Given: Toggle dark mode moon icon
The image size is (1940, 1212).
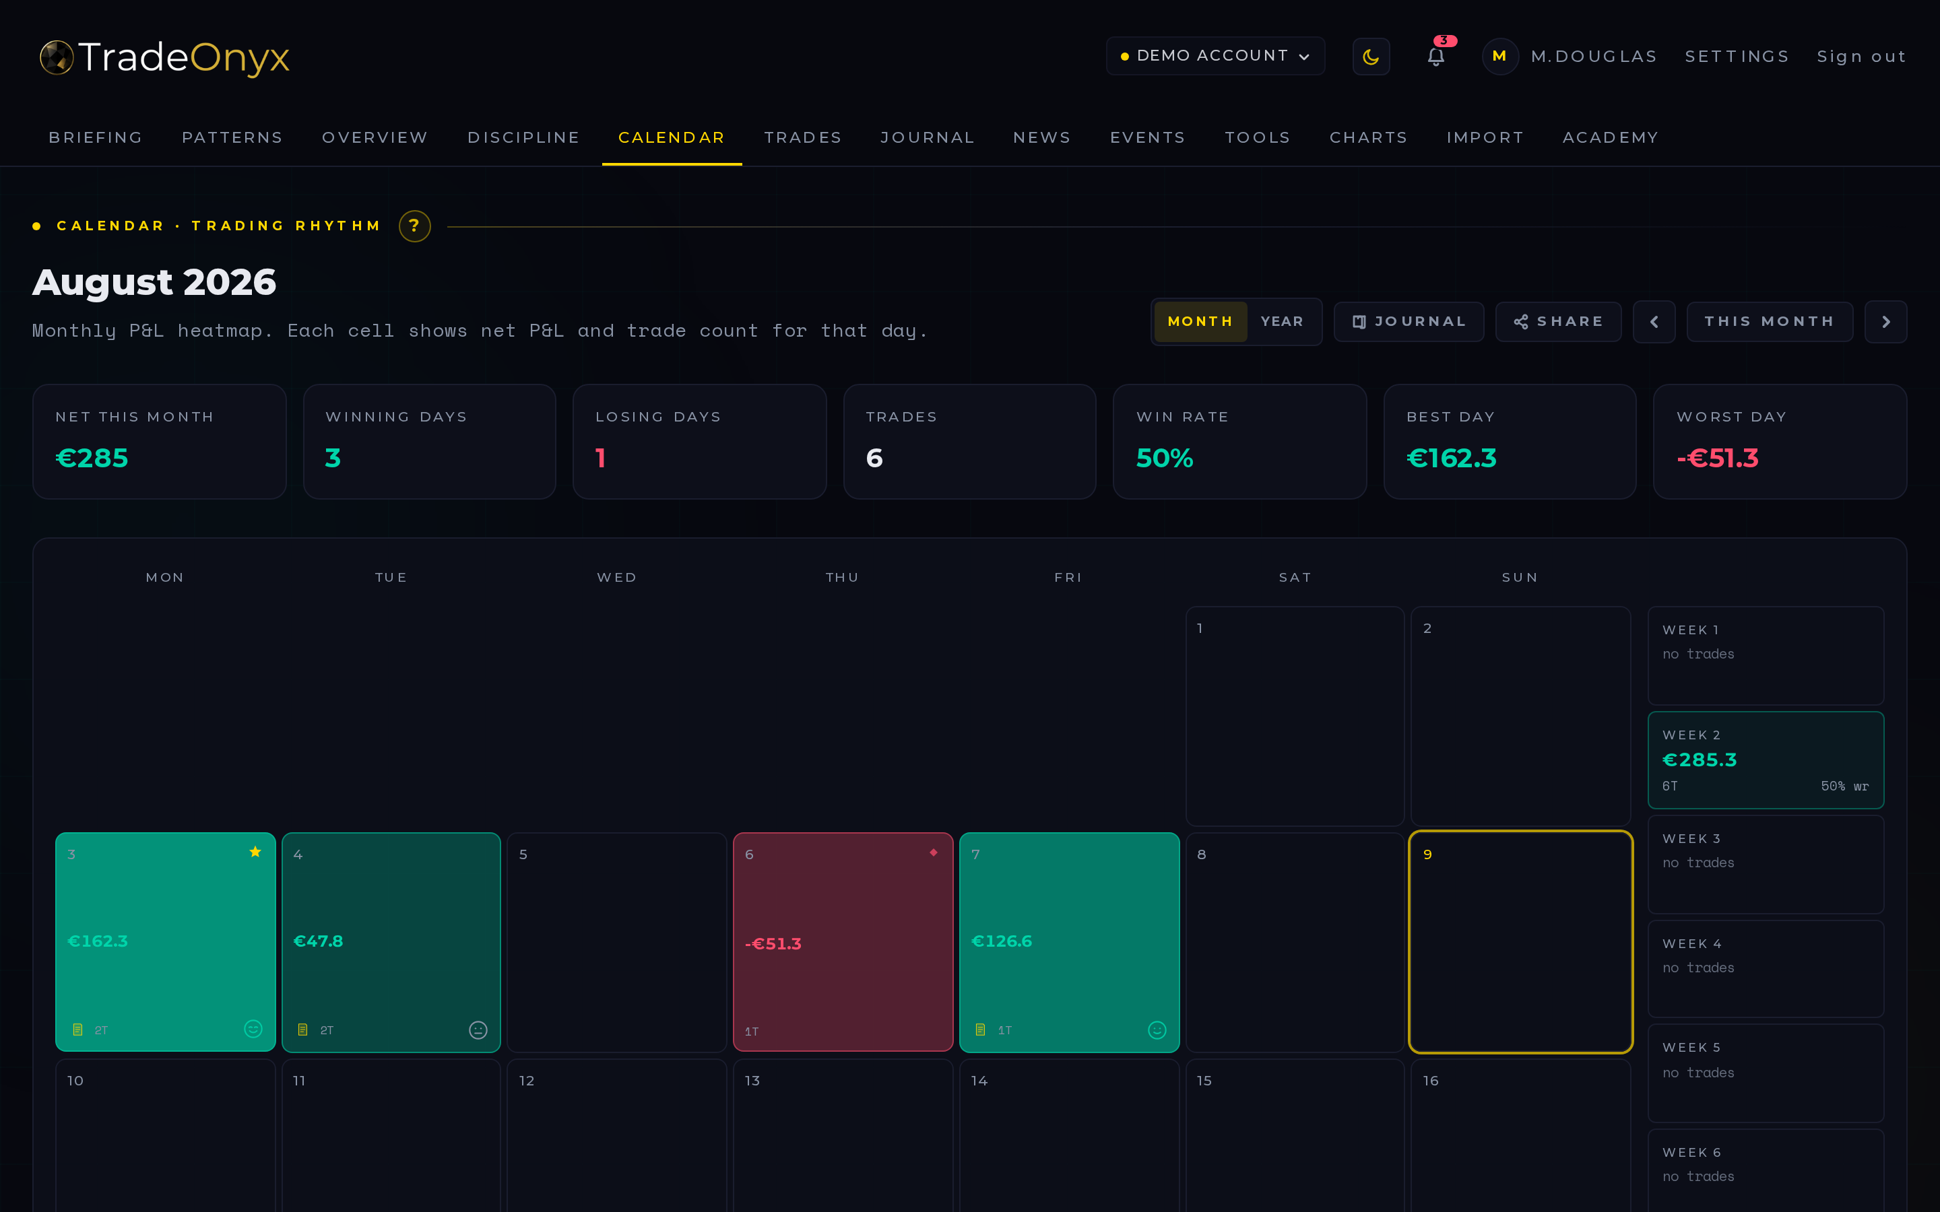Looking at the screenshot, I should (1371, 57).
